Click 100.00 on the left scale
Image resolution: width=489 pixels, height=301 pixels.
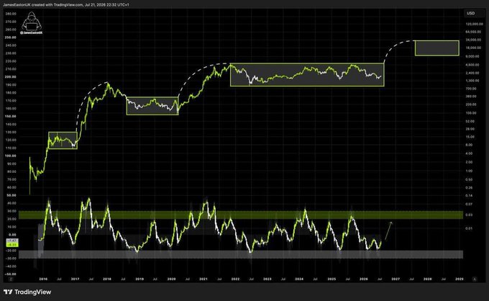pyautogui.click(x=11, y=156)
